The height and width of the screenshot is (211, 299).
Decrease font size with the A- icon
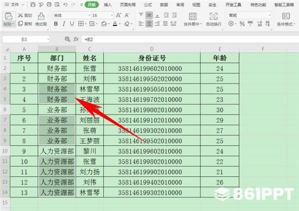pos(127,15)
